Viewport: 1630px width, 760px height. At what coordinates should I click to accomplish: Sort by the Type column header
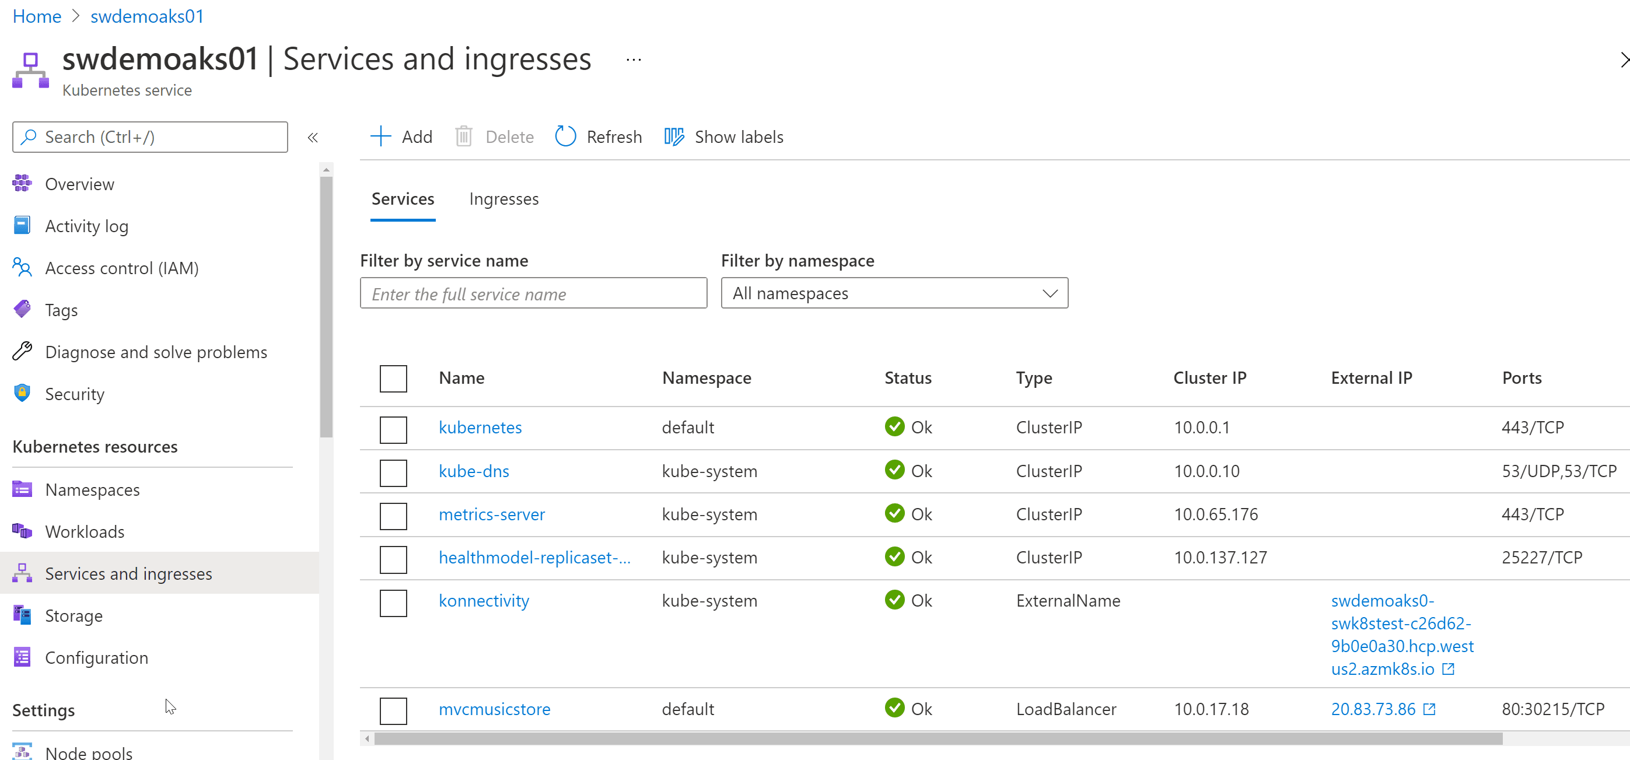[x=1034, y=378]
